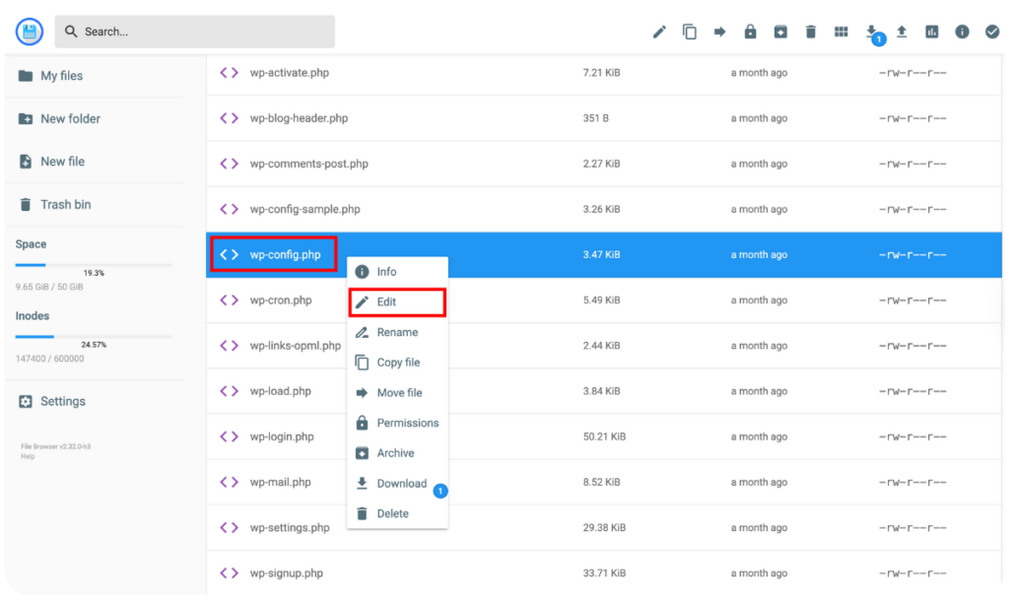This screenshot has height=605, width=1009.
Task: Open the usage chart icon in toolbar
Action: pyautogui.click(x=931, y=31)
